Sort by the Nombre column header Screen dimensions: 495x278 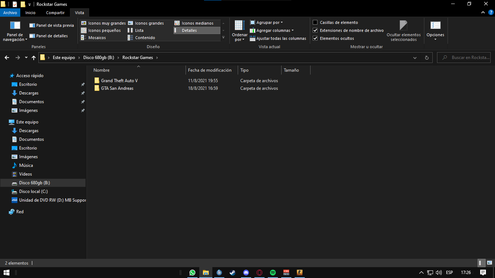click(x=137, y=70)
